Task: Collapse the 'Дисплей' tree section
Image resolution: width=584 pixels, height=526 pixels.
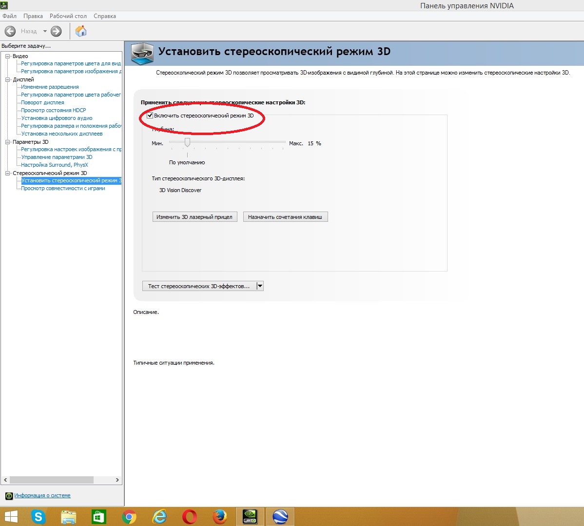Action: click(8, 79)
